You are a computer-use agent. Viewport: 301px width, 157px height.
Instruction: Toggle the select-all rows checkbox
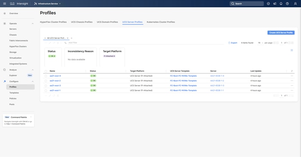(x=46, y=71)
